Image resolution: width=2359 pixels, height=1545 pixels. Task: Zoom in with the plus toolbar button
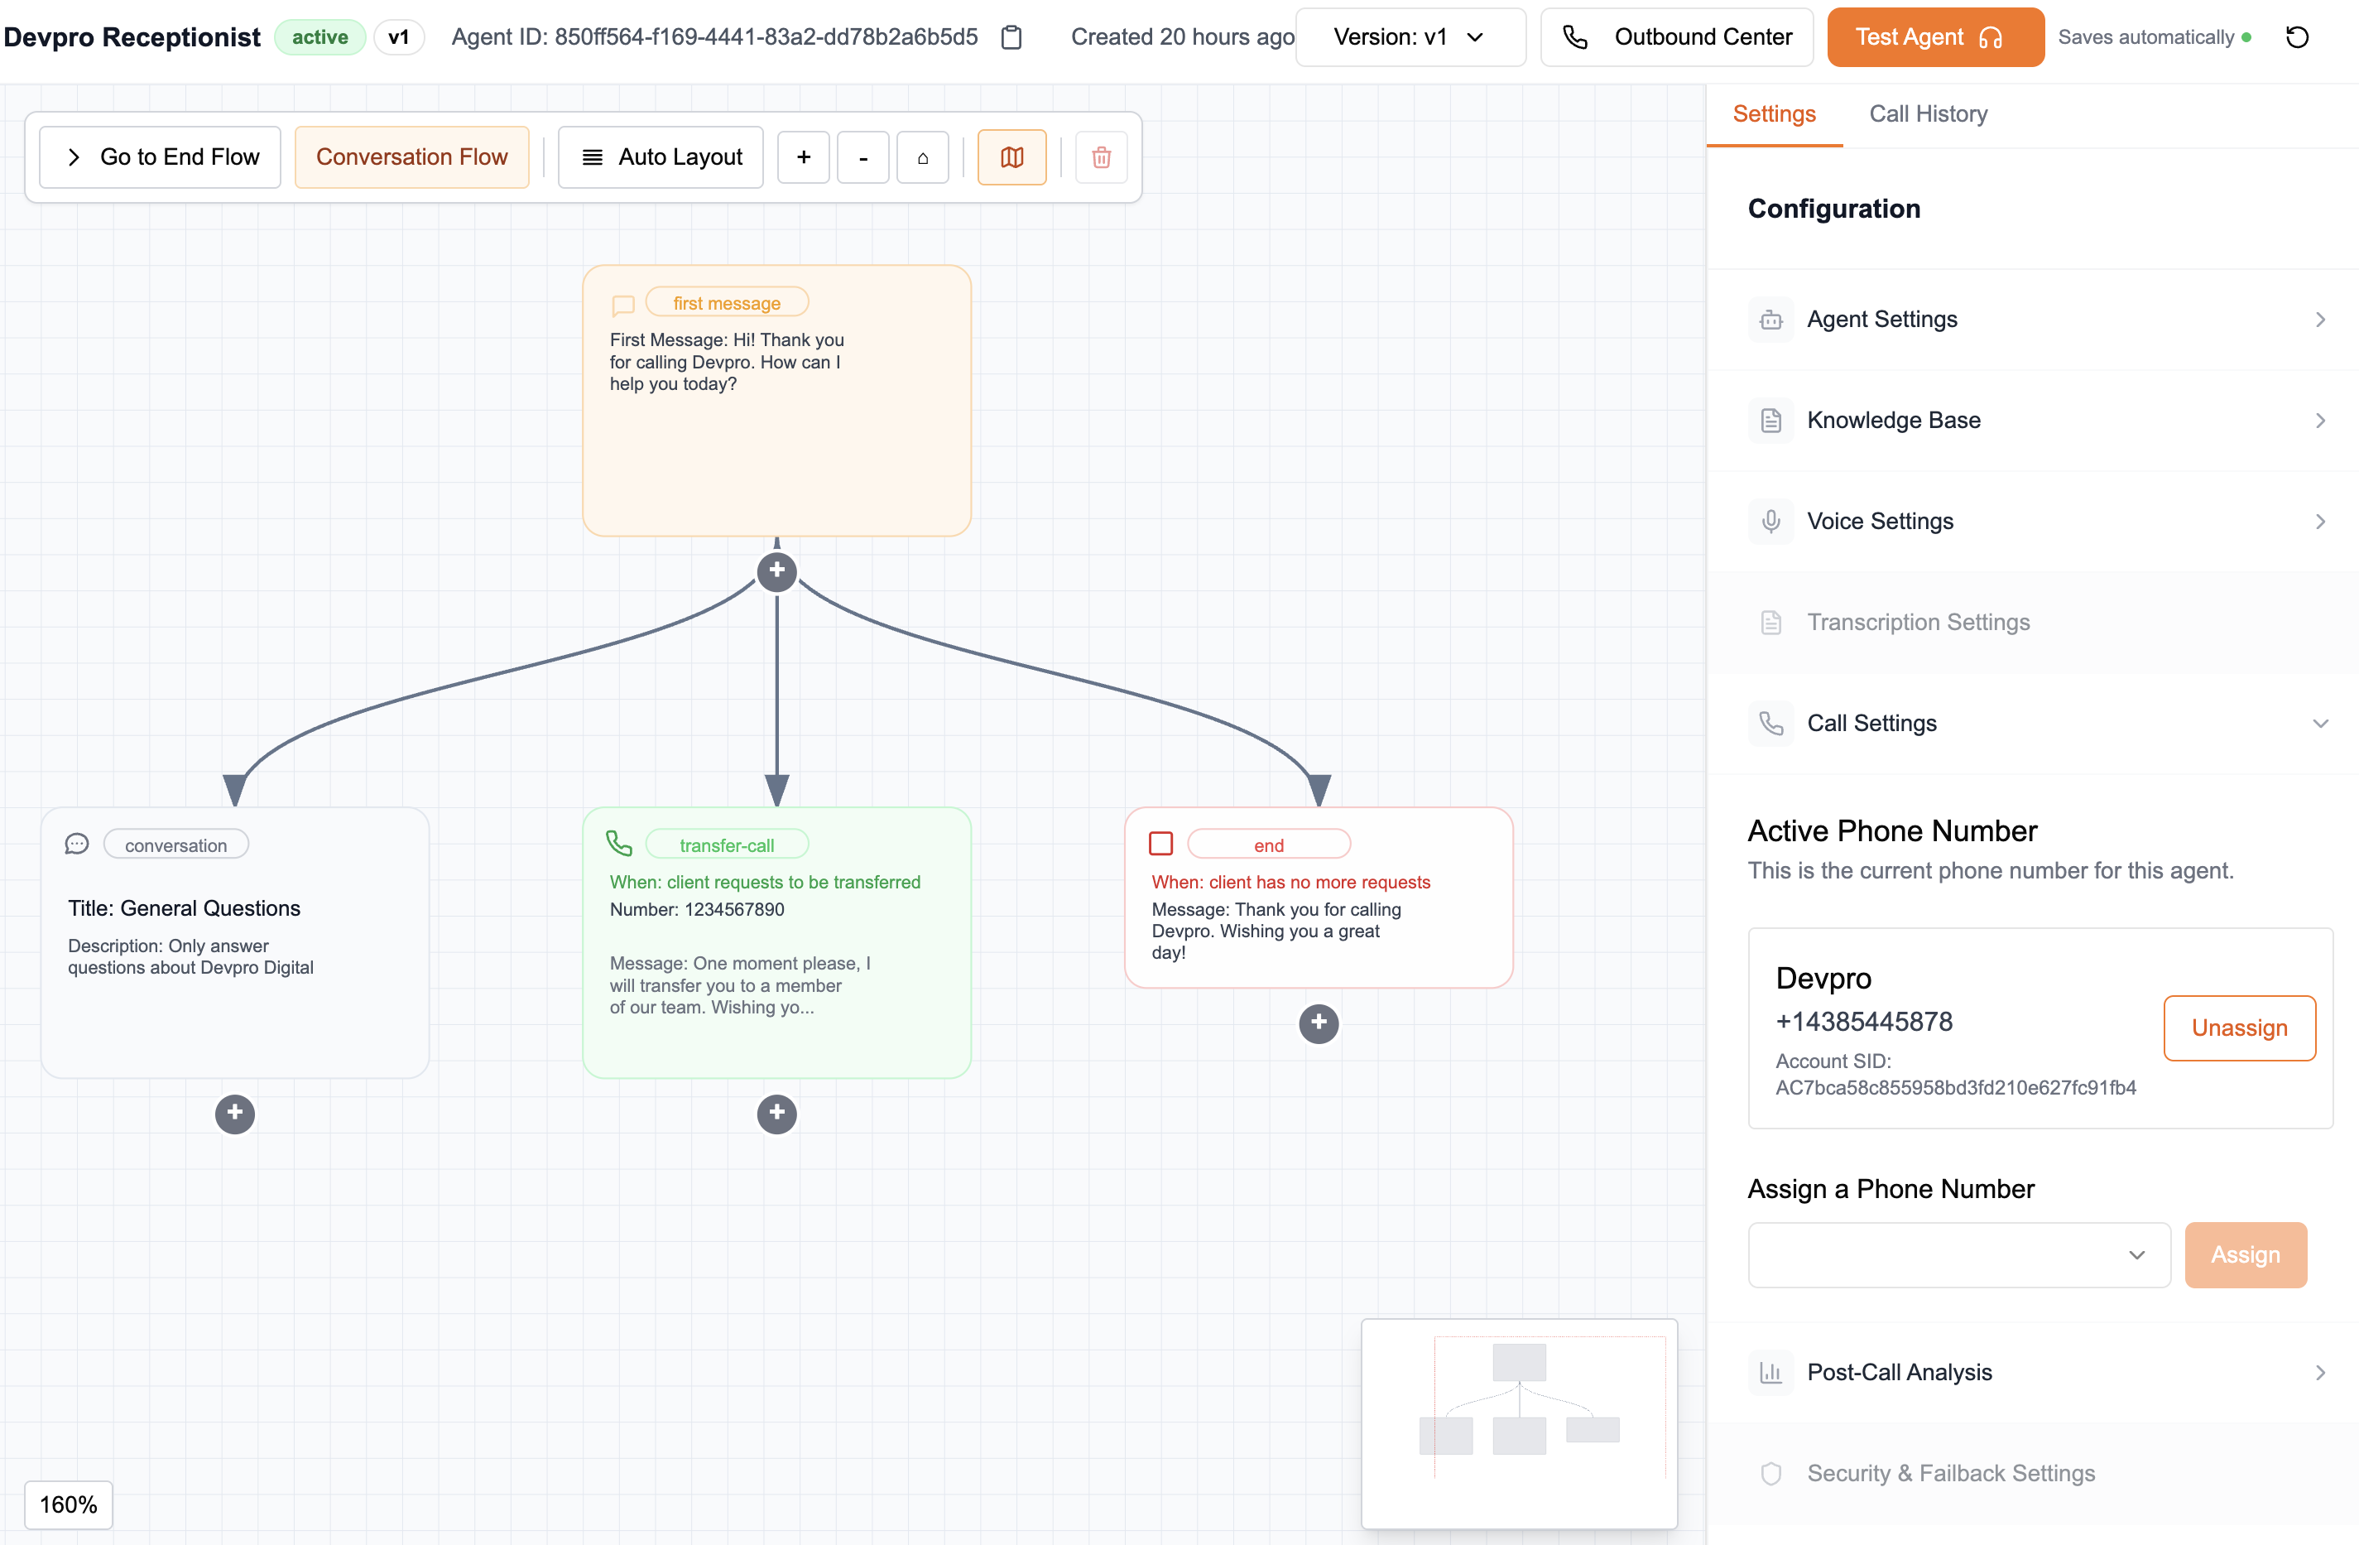coord(803,157)
